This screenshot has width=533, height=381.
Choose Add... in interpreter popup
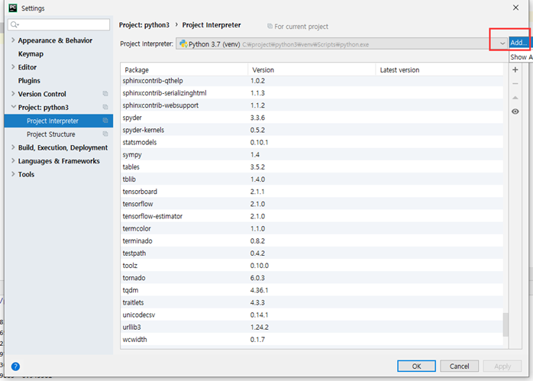click(519, 43)
